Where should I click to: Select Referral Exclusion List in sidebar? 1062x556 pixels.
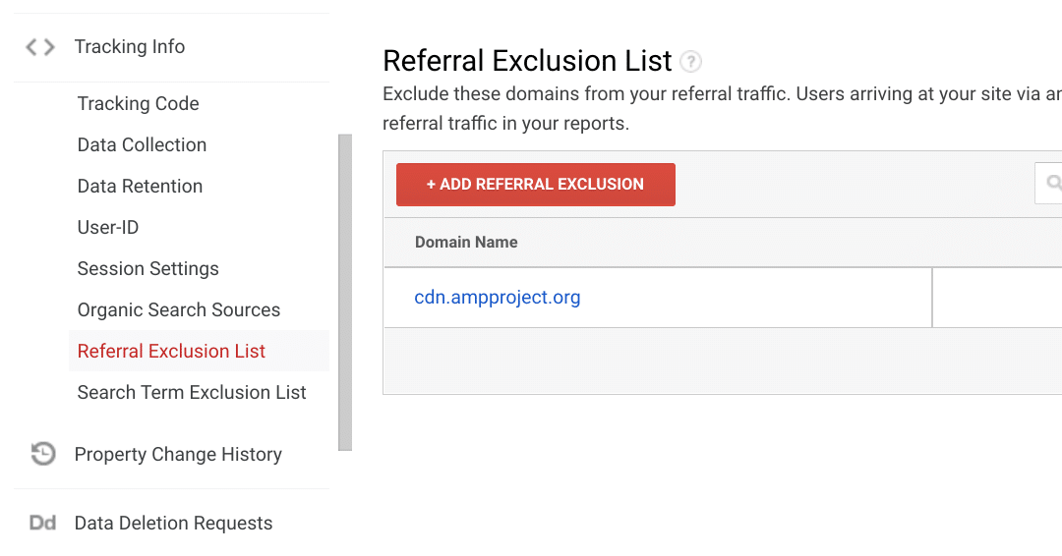point(172,352)
